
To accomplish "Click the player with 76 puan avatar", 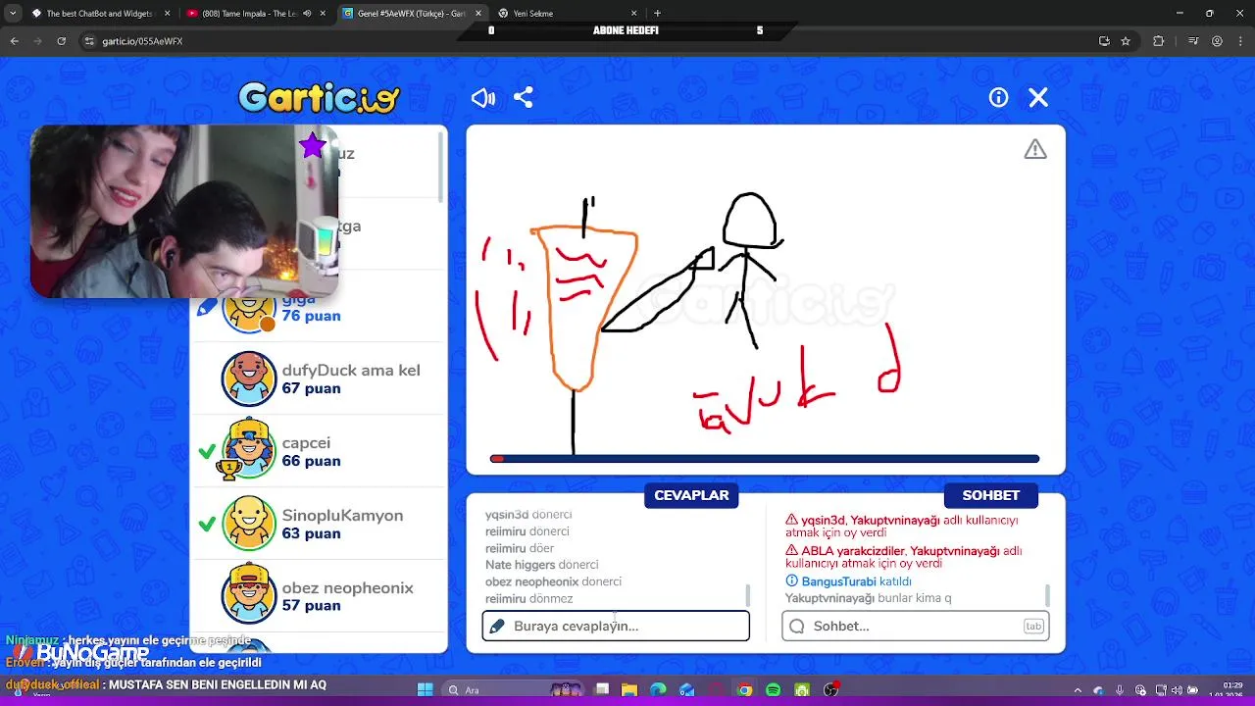I will pyautogui.click(x=249, y=312).
